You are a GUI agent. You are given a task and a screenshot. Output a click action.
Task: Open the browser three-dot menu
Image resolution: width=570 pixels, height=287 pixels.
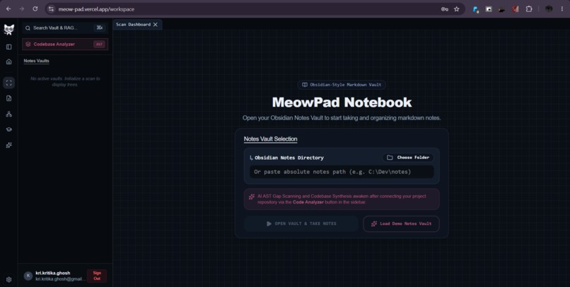562,9
